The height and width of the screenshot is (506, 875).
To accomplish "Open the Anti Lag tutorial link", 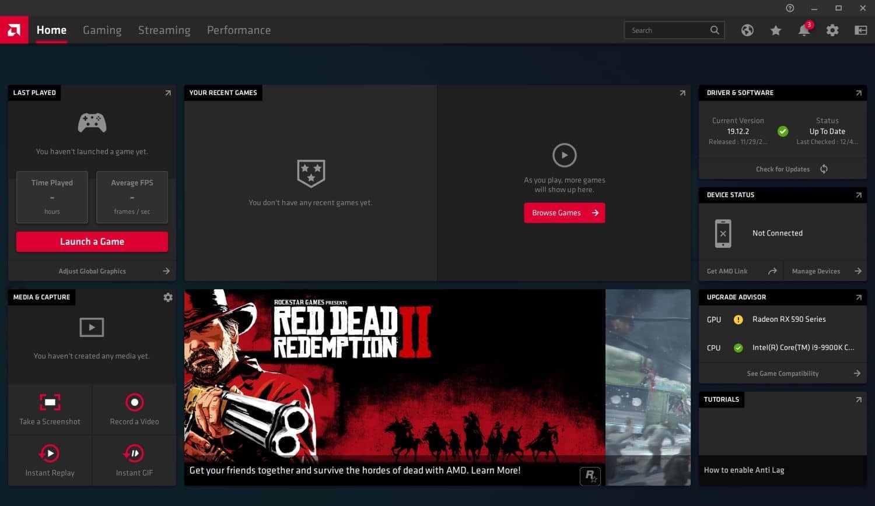I will pos(744,470).
